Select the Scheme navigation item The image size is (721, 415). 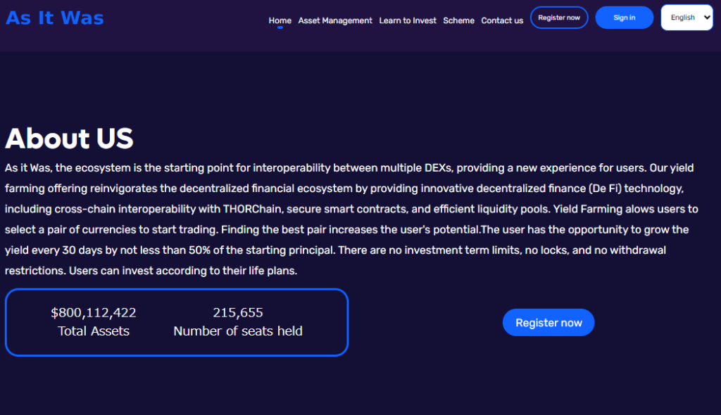[x=458, y=20]
